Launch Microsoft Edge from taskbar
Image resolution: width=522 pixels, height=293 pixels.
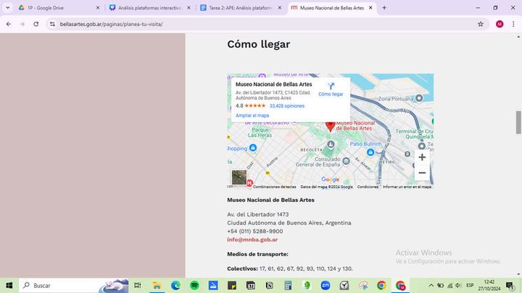coord(175,285)
